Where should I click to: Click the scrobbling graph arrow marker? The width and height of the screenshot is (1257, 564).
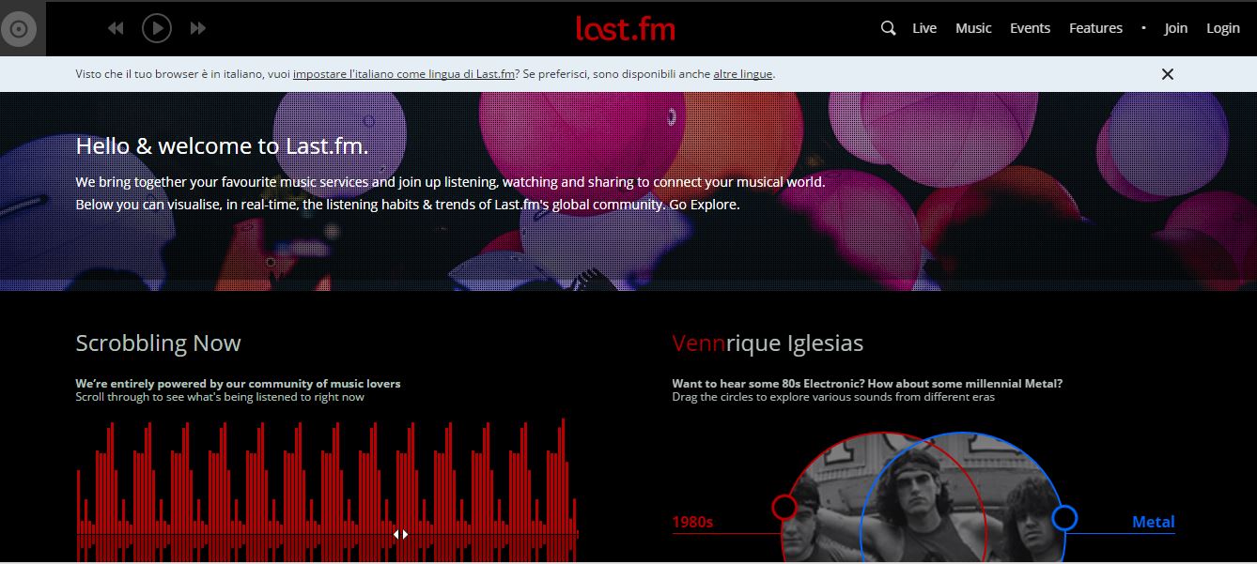400,534
